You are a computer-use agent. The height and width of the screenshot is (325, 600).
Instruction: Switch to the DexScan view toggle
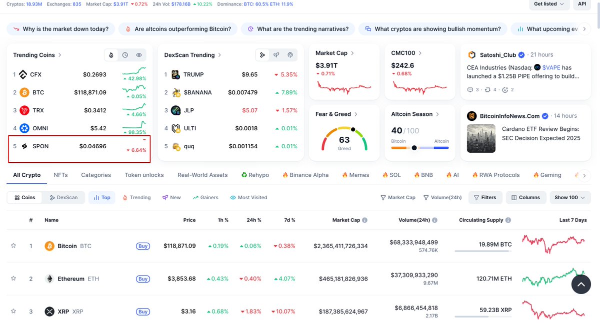pos(63,198)
